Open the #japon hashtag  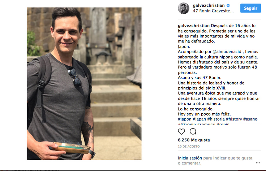point(185,119)
